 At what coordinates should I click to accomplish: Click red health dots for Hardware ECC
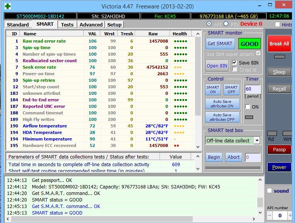(177, 145)
